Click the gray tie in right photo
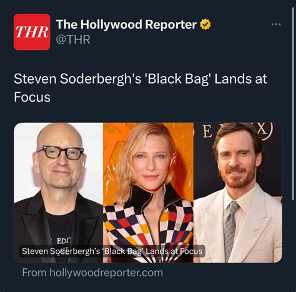Viewport: 296px width, 292px height. (230, 230)
